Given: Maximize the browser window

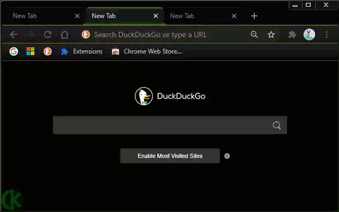Looking at the screenshot, I should tap(308, 5).
